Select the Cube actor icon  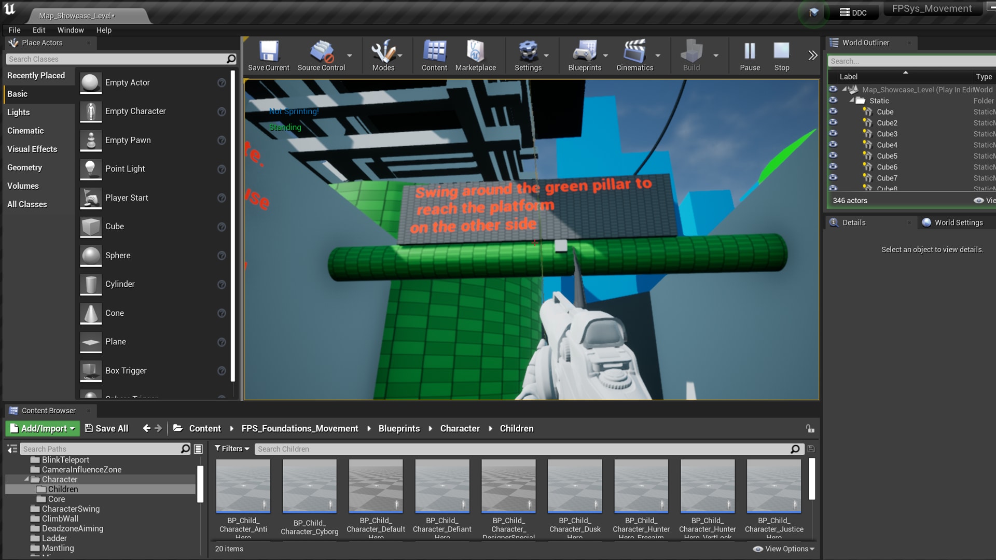(x=91, y=227)
